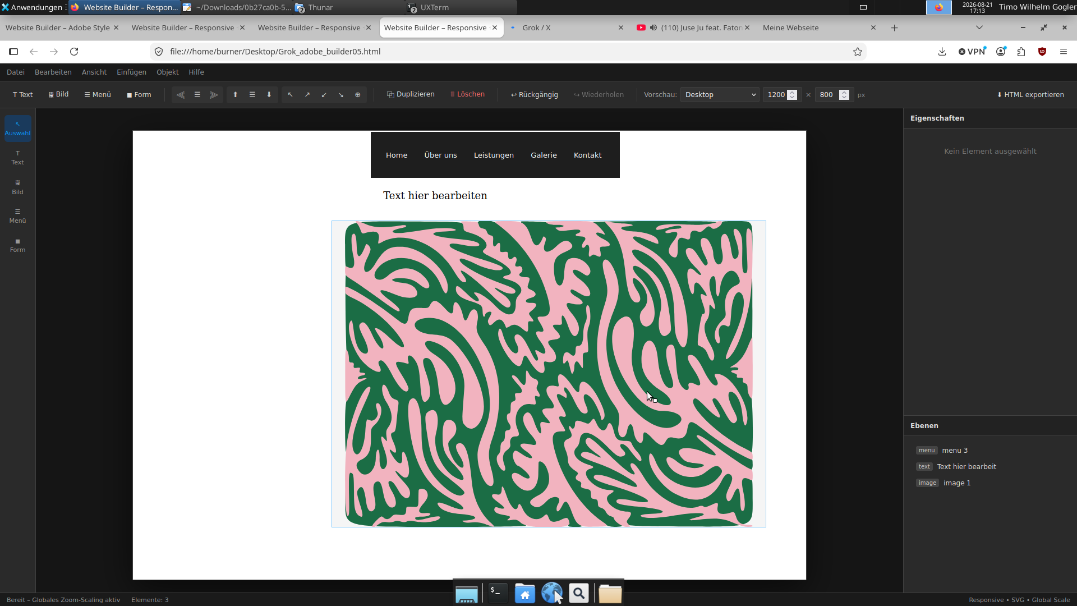Align selection left with the toolbar icon
This screenshot has height=606, width=1077.
click(x=181, y=95)
